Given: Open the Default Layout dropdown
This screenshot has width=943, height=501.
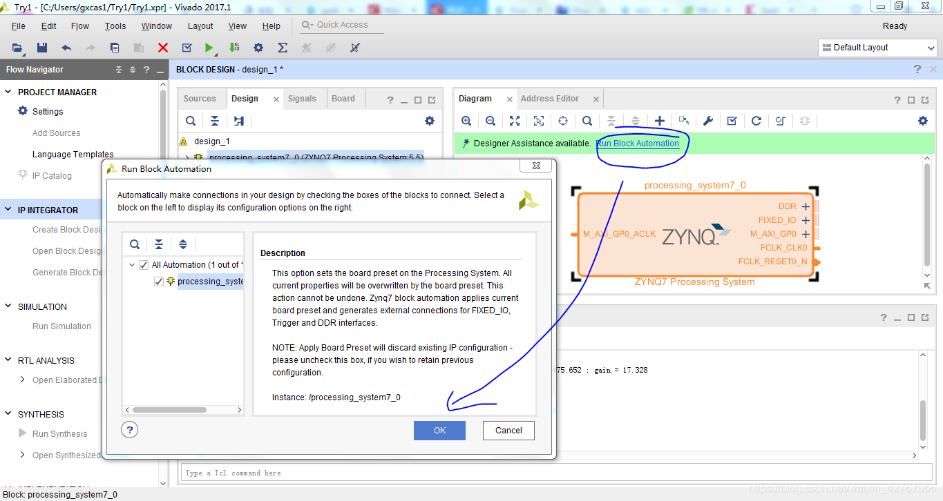Looking at the screenshot, I should (x=877, y=48).
